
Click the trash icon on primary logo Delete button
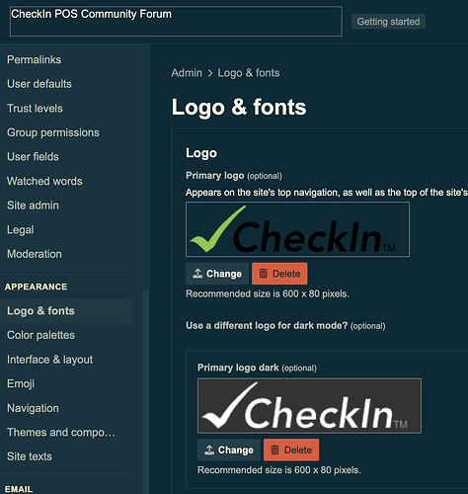coord(263,274)
